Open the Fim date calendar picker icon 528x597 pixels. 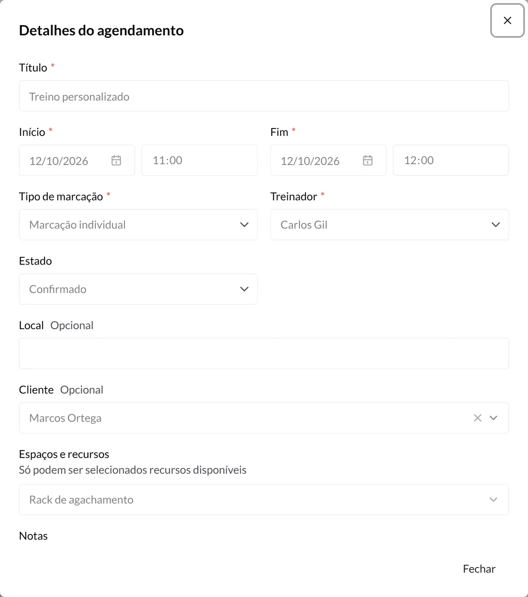[x=368, y=161]
